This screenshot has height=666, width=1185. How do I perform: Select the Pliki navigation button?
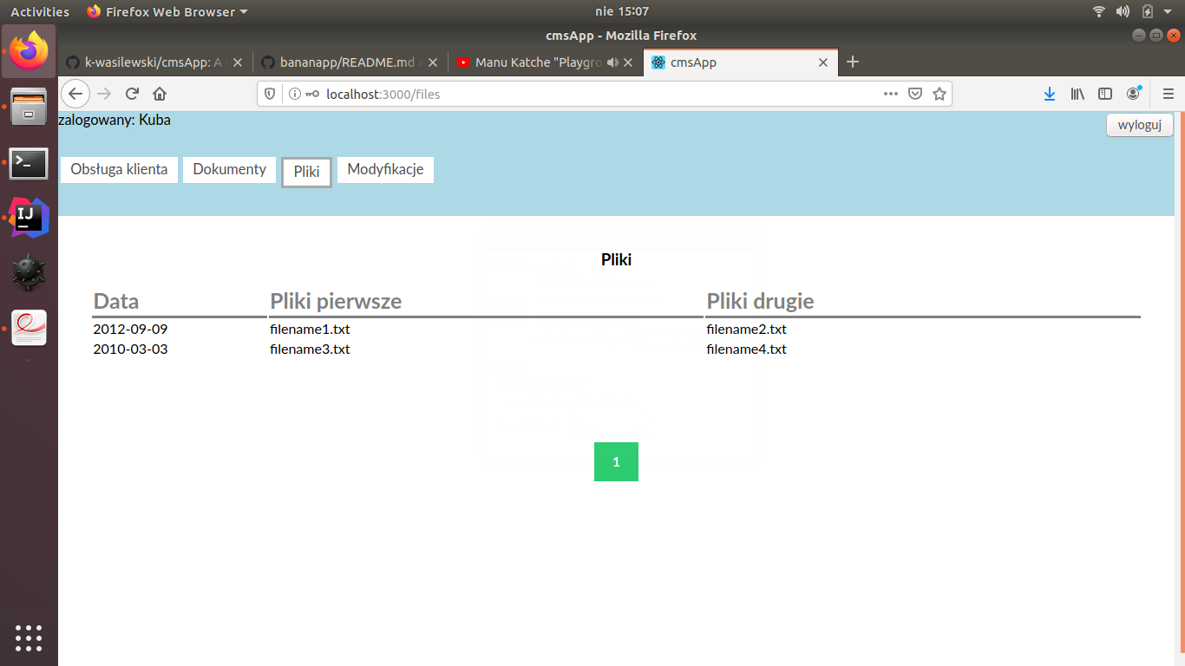pos(306,172)
